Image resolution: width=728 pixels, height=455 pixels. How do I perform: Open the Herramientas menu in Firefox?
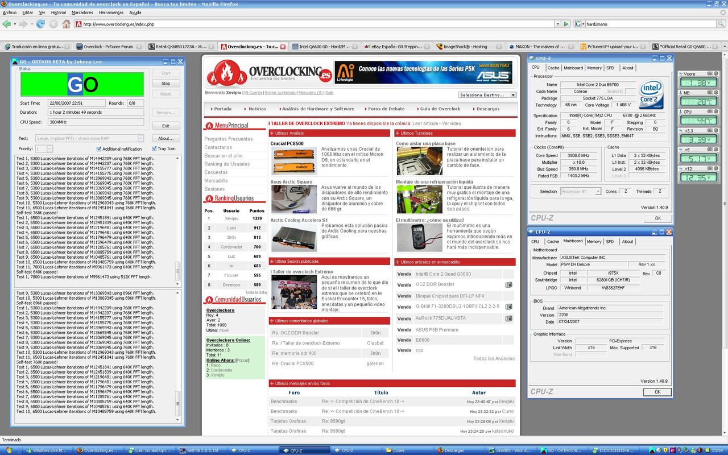pos(111,13)
